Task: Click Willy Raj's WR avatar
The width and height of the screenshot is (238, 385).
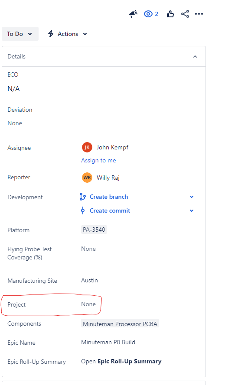Action: click(x=87, y=178)
